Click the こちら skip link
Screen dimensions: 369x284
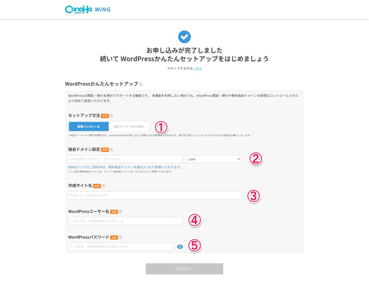[197, 68]
